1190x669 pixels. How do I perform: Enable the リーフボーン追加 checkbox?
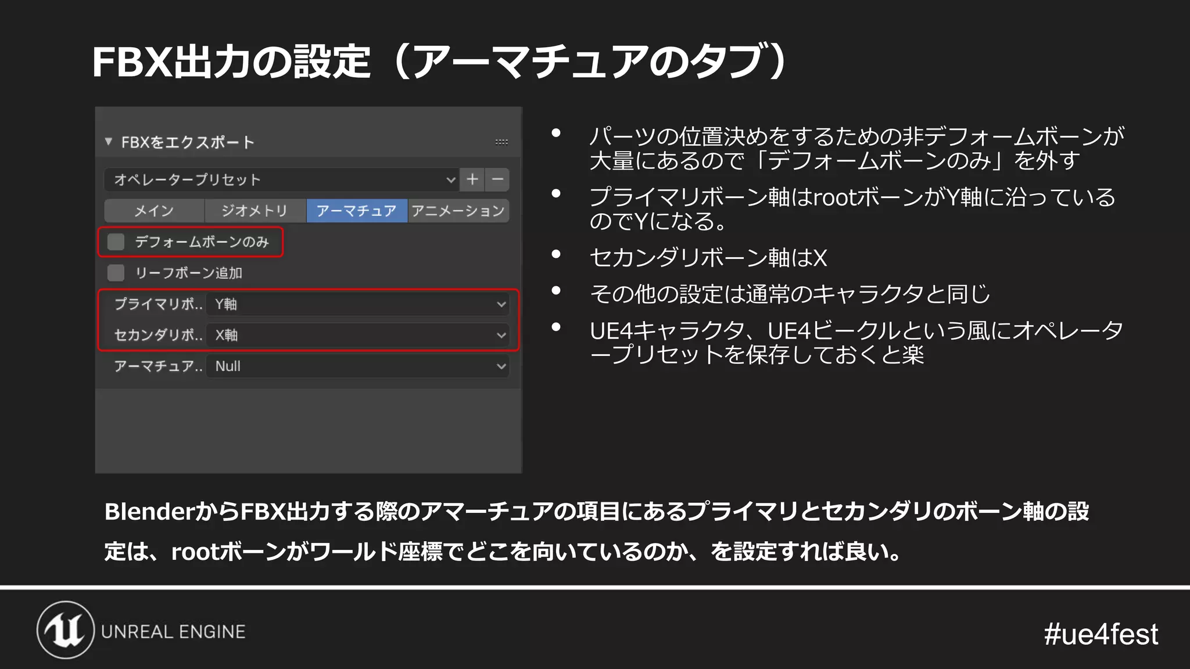[x=116, y=272]
